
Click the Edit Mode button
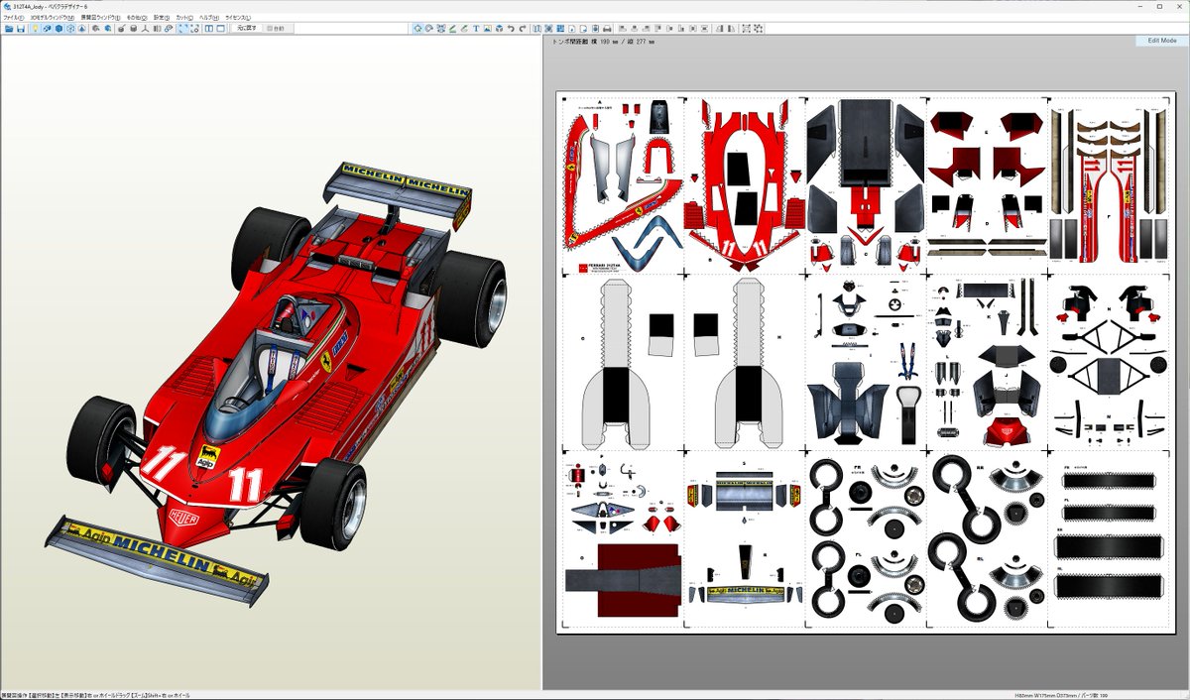pos(1161,41)
